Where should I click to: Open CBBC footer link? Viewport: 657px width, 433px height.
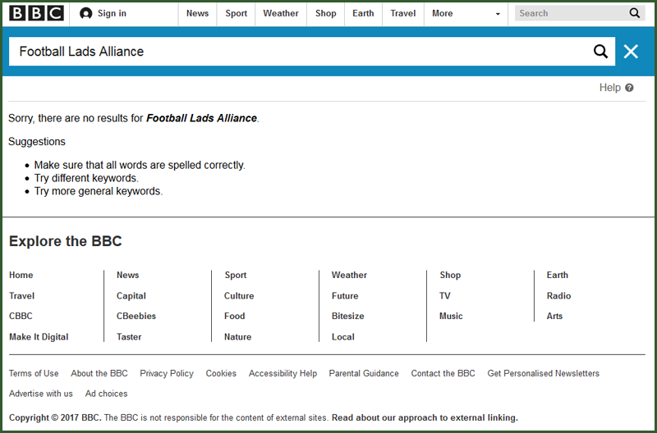[x=21, y=316]
